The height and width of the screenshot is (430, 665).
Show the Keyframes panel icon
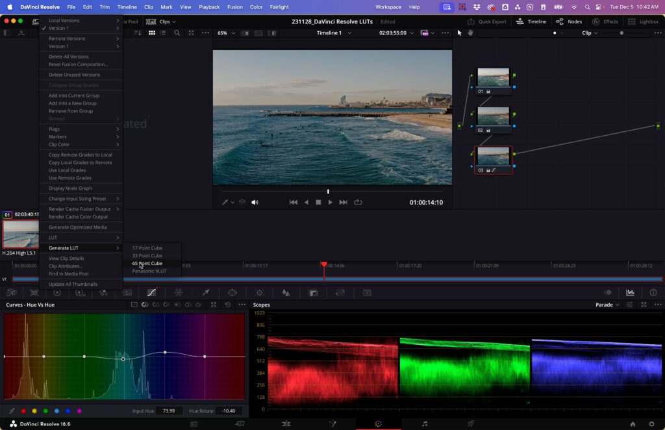pyautogui.click(x=607, y=292)
